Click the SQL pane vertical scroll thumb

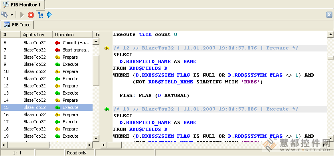[x=330, y=58]
